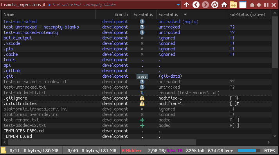Click 'renamed (test-rename2.txt)' status text

point(189,93)
